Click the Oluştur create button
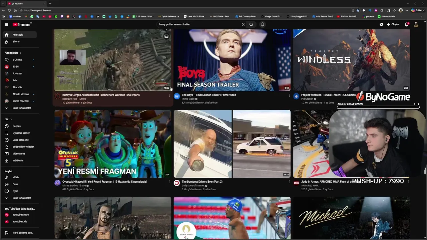The height and width of the screenshot is (240, 427). (x=393, y=24)
